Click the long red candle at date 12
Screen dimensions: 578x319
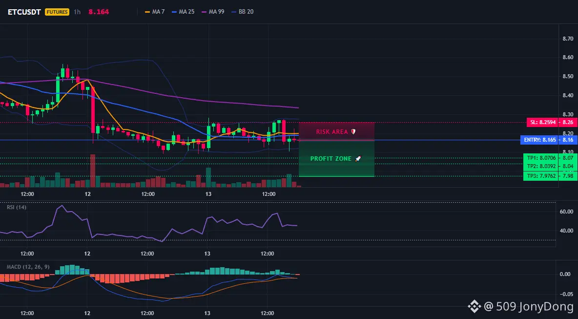tap(93, 110)
